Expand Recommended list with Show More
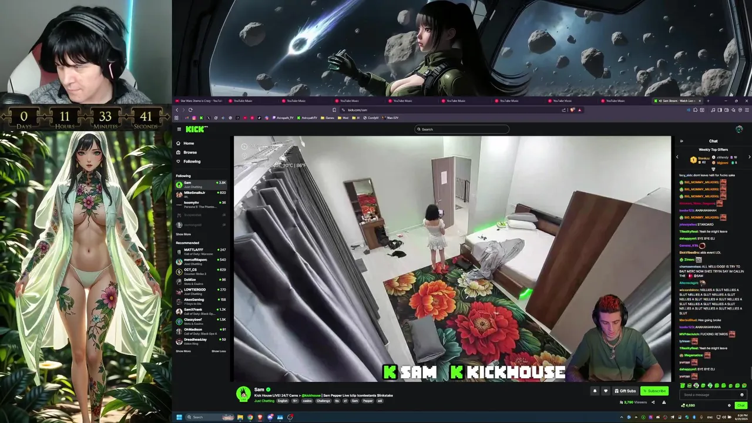The image size is (752, 423). (183, 351)
